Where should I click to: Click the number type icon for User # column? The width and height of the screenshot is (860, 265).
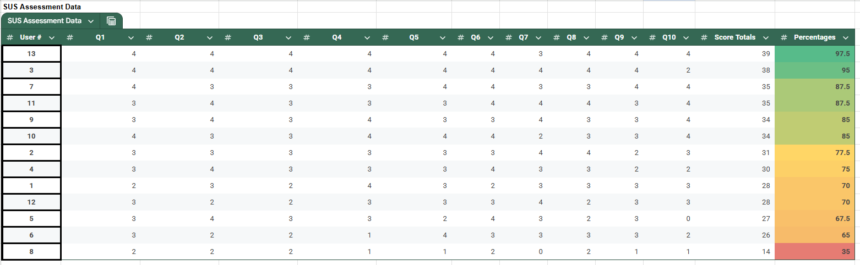(x=10, y=37)
